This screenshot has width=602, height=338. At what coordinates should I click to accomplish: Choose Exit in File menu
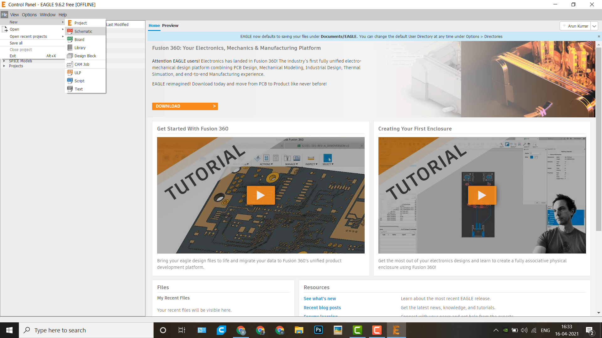[33, 56]
